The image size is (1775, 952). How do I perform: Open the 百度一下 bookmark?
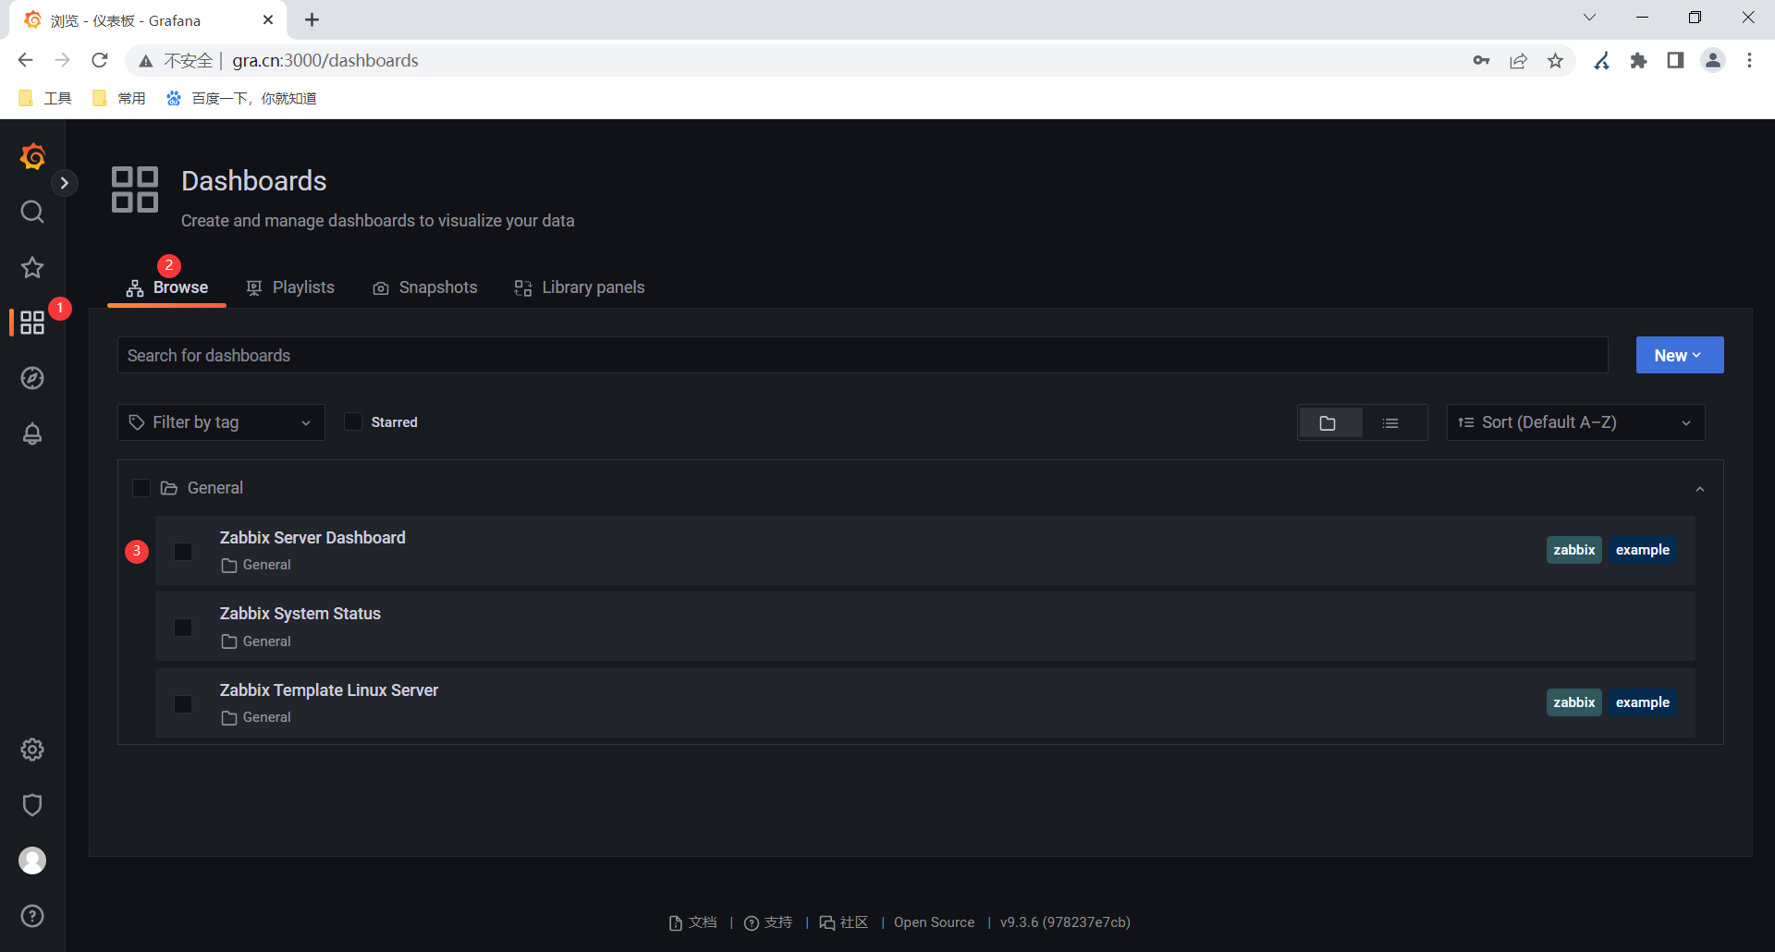241,98
